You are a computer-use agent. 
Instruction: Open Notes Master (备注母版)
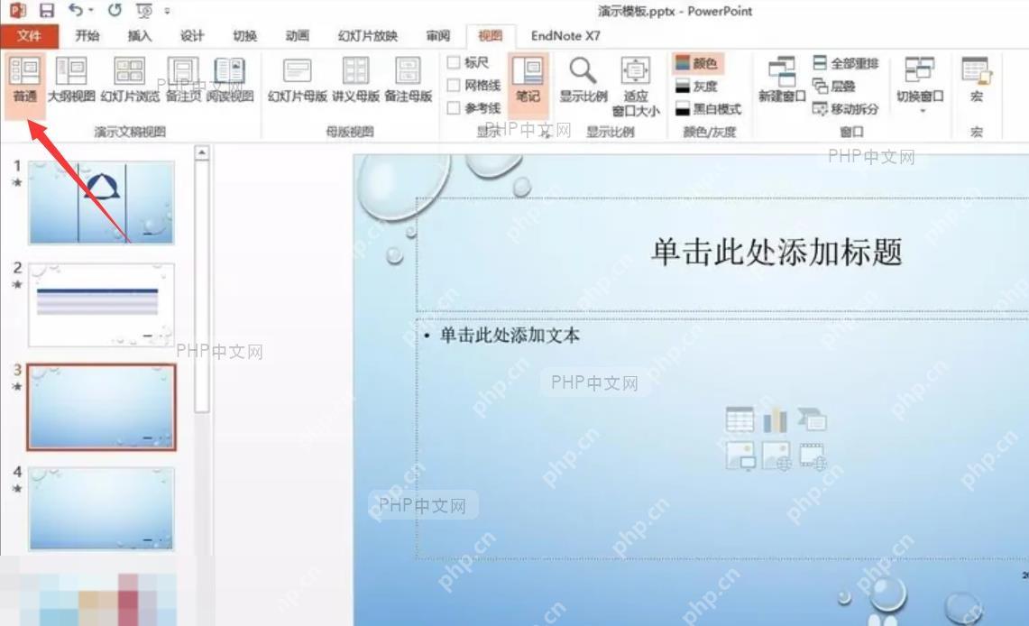[409, 80]
